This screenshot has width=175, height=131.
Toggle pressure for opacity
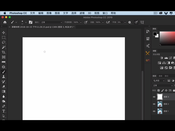tap(86, 22)
